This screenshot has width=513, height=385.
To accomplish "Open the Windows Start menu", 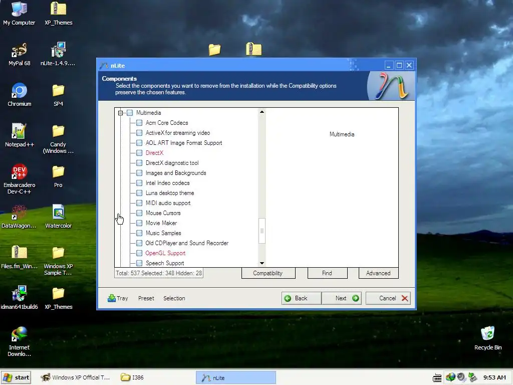I will point(16,377).
